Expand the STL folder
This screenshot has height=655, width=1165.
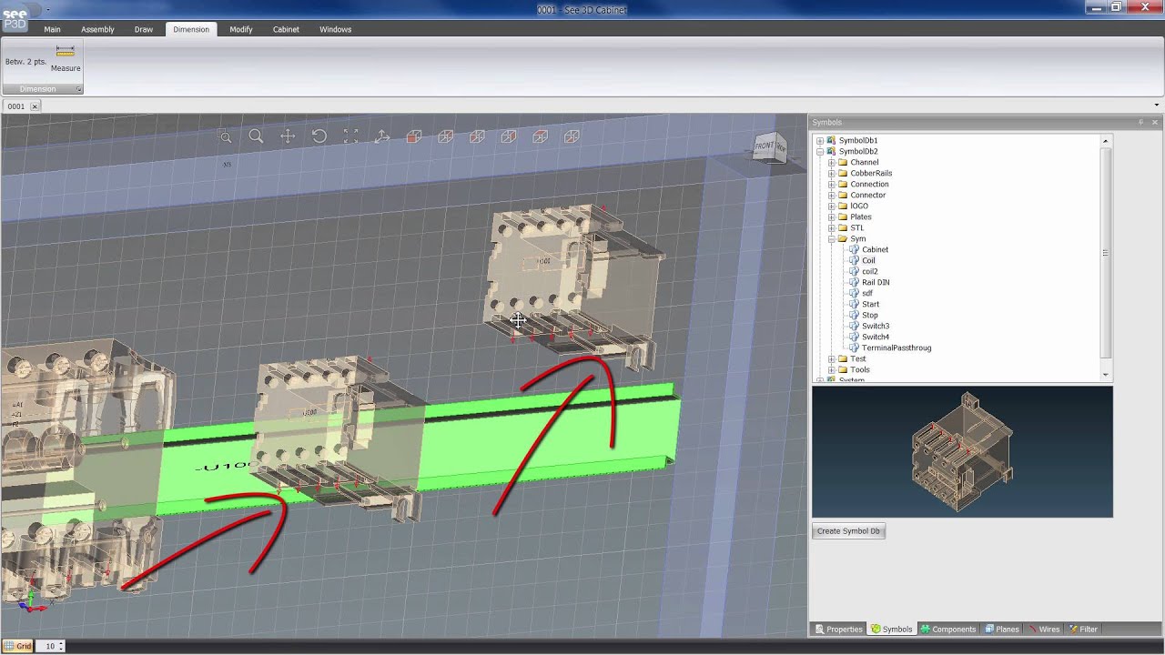click(831, 227)
